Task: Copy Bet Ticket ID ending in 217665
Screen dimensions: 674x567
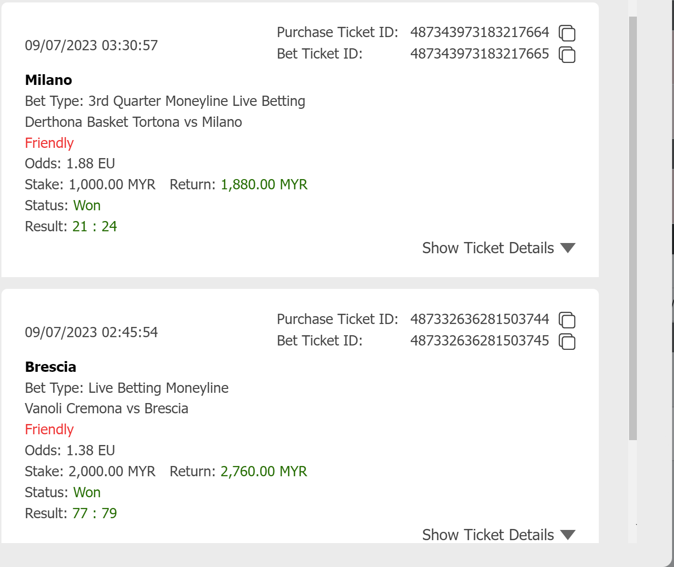Action: coord(567,55)
